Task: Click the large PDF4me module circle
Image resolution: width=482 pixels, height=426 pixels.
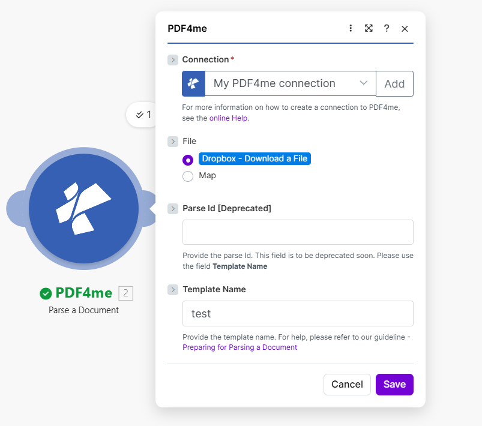Action: point(83,209)
